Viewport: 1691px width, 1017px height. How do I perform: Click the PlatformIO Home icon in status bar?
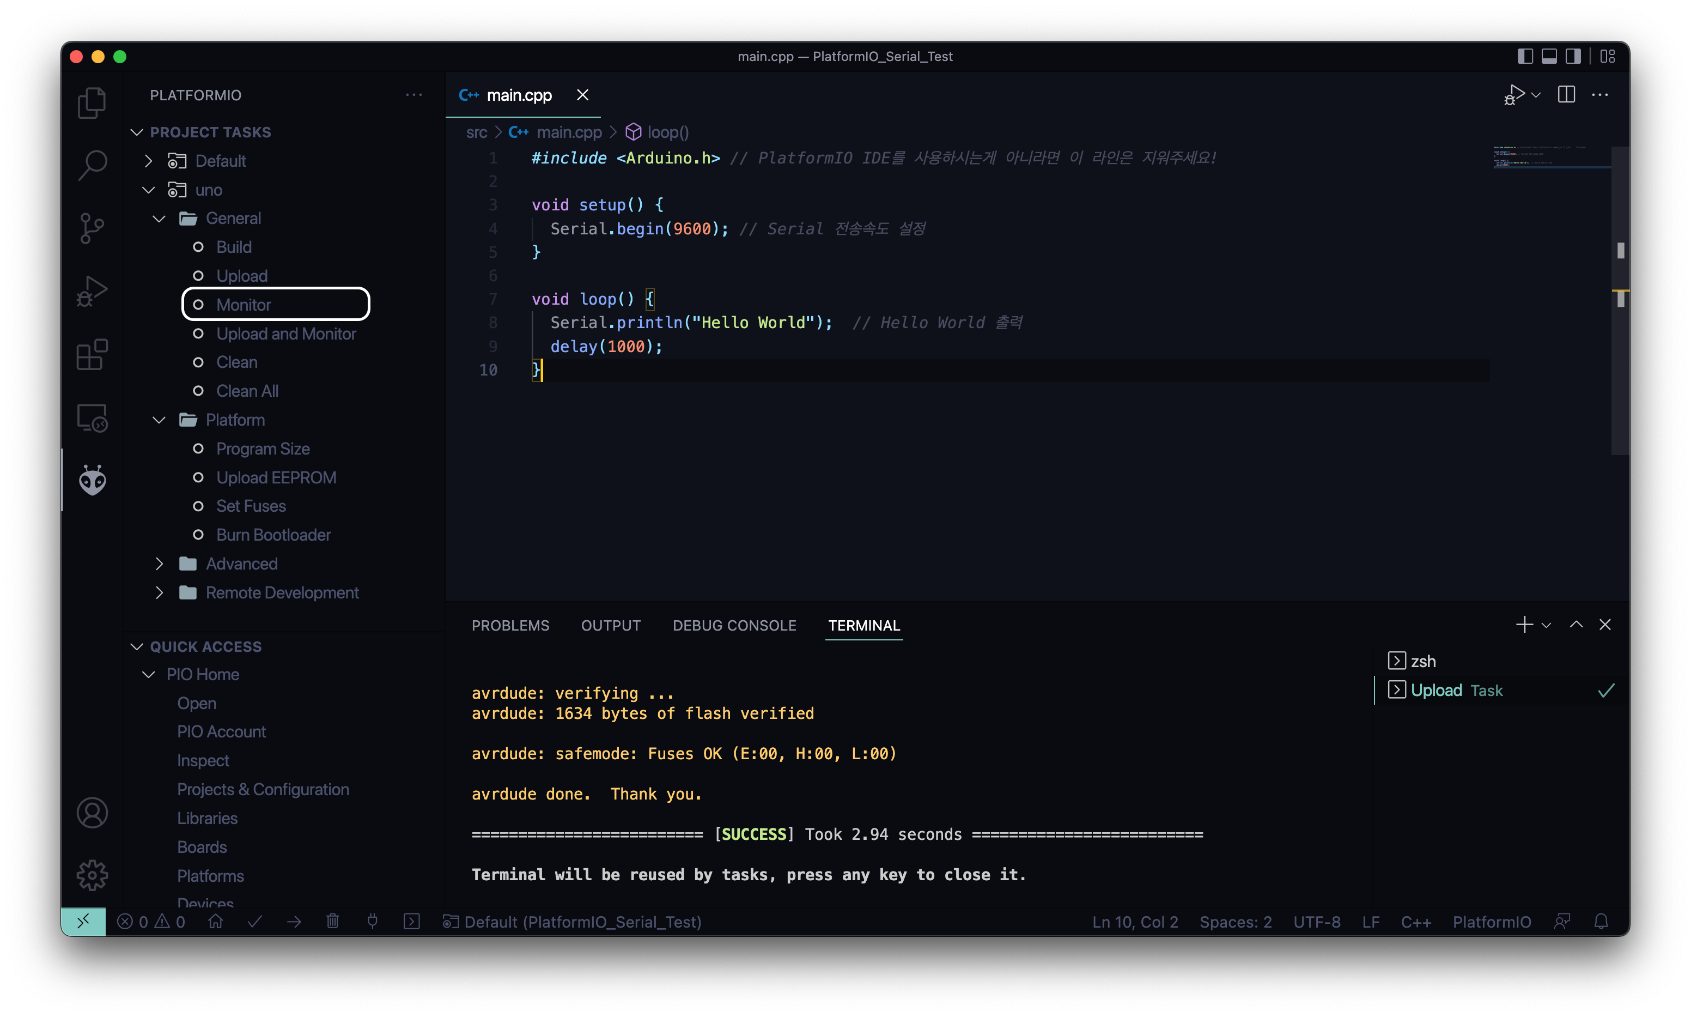(x=216, y=921)
